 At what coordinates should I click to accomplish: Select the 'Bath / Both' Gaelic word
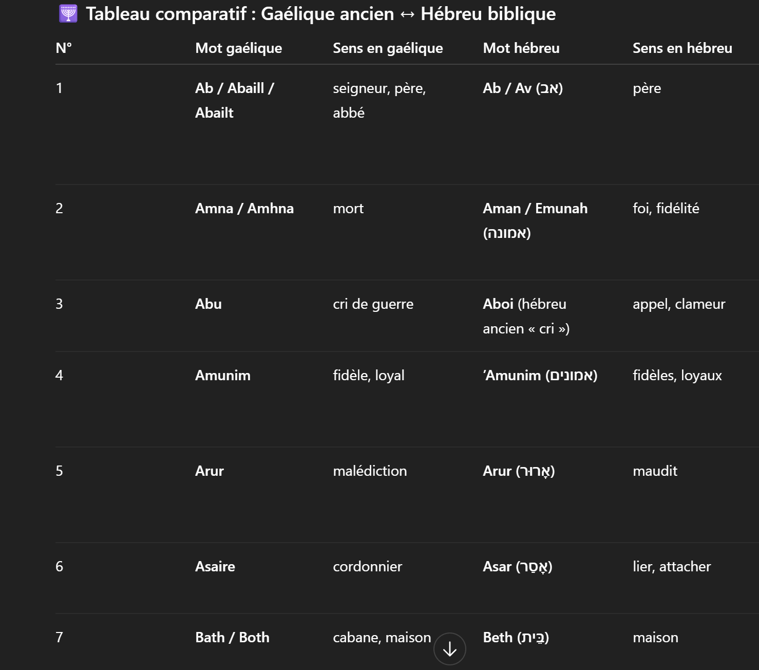(232, 638)
